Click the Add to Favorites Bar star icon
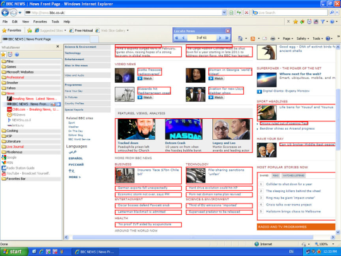Image resolution: width=341 pixels, height=256 pixels. tap(30, 30)
